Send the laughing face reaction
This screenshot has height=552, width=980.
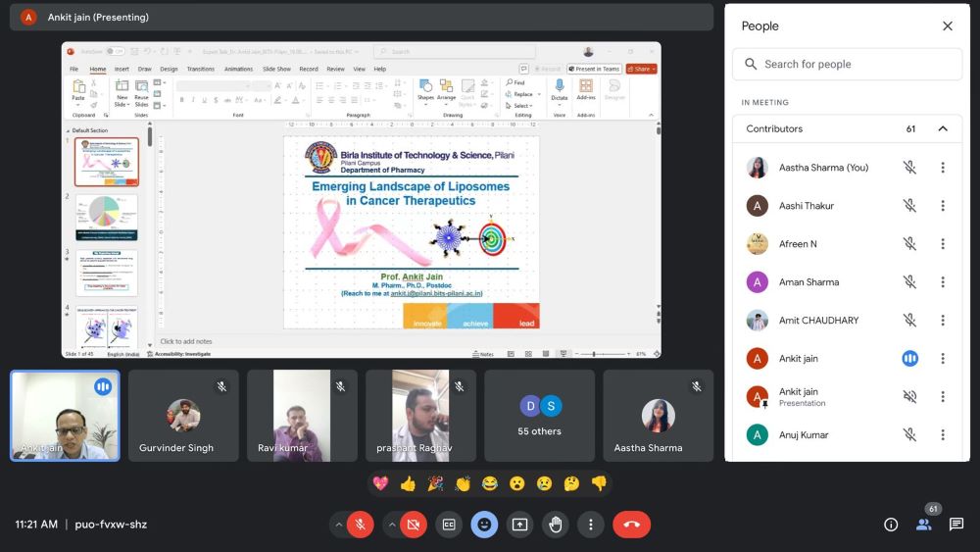tap(490, 483)
